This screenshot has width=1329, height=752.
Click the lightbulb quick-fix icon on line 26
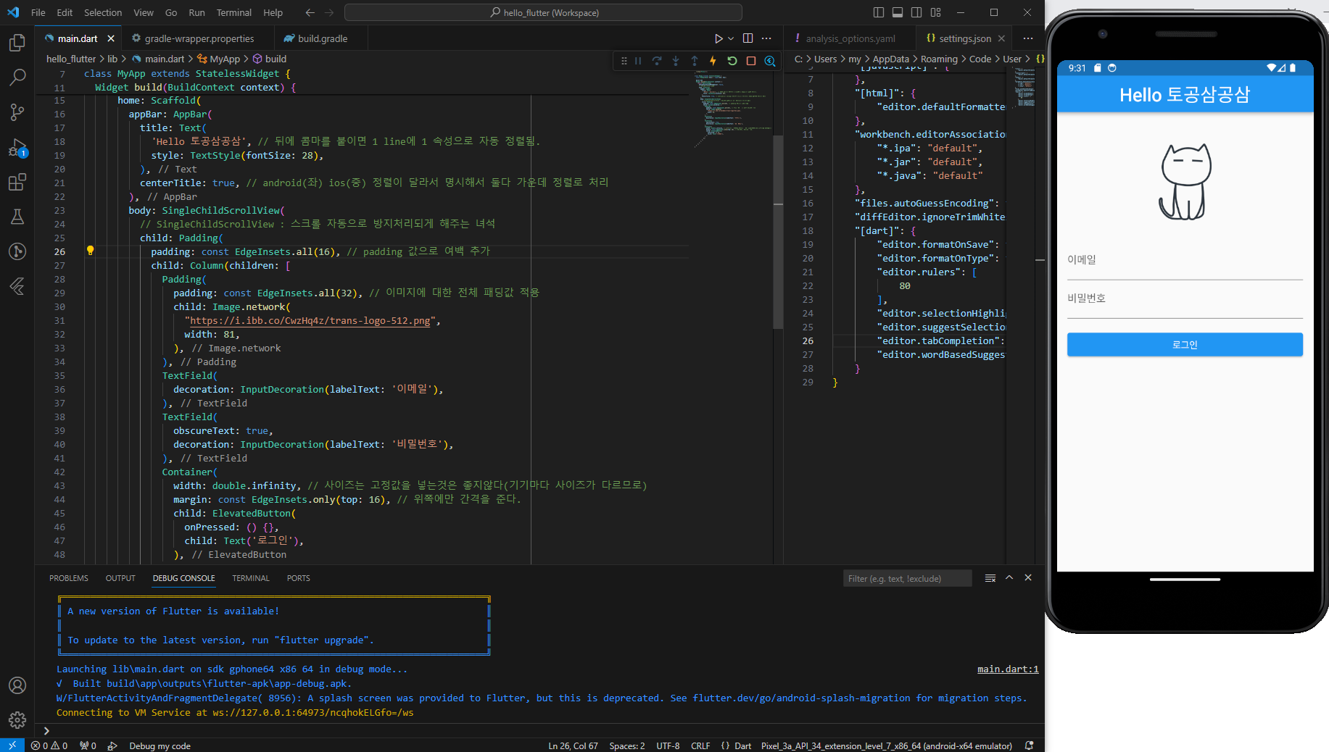91,251
